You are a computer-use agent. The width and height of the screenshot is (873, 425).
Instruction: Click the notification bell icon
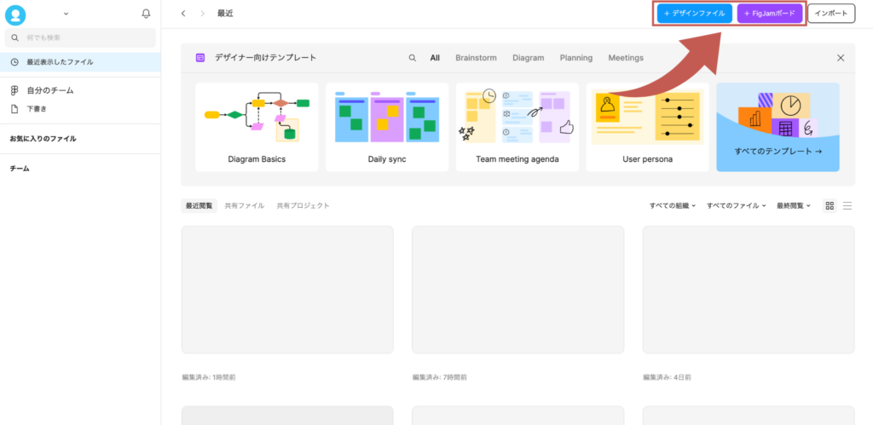point(146,14)
